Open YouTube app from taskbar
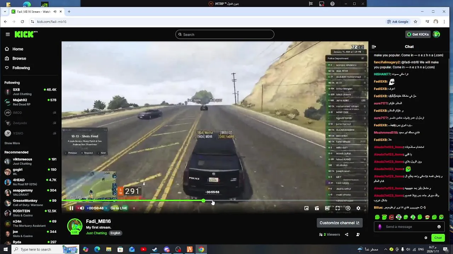The height and width of the screenshot is (254, 453). [x=143, y=249]
